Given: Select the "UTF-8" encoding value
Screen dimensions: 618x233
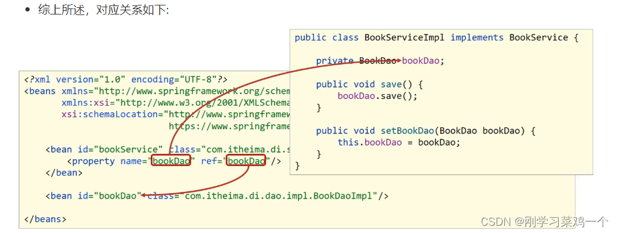Looking at the screenshot, I should pos(198,80).
